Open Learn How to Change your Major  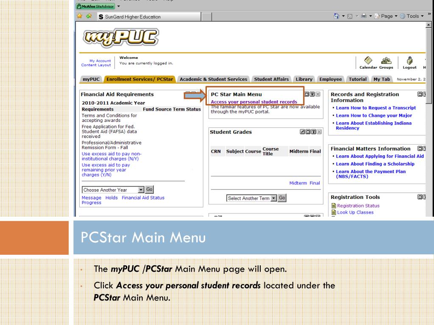374,116
